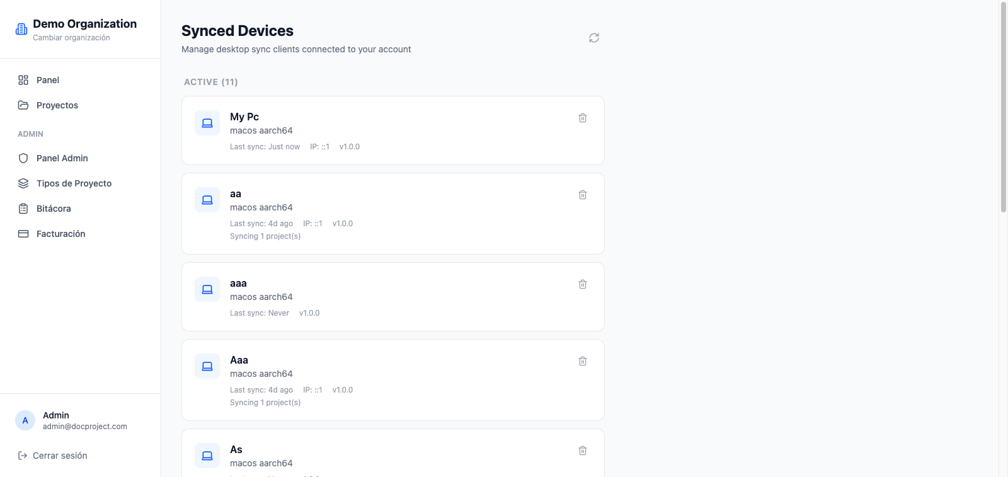Select the Aaa device card

pyautogui.click(x=393, y=380)
